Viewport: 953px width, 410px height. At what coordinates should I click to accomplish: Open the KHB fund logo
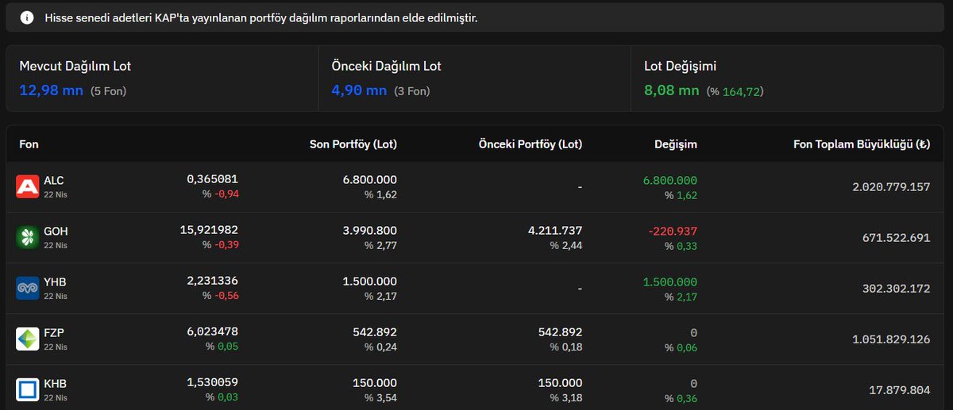[x=28, y=389]
